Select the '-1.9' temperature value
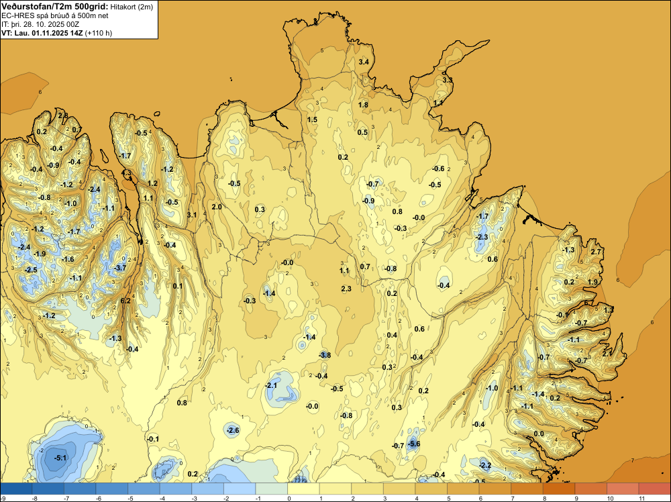This screenshot has height=502, width=671. 40,254
